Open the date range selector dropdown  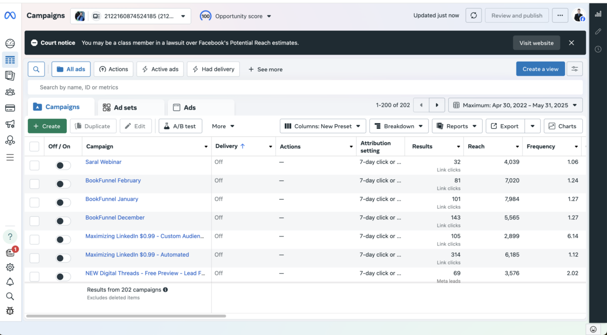pyautogui.click(x=515, y=105)
